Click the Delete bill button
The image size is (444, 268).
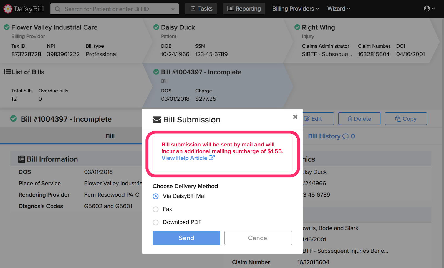click(x=359, y=118)
